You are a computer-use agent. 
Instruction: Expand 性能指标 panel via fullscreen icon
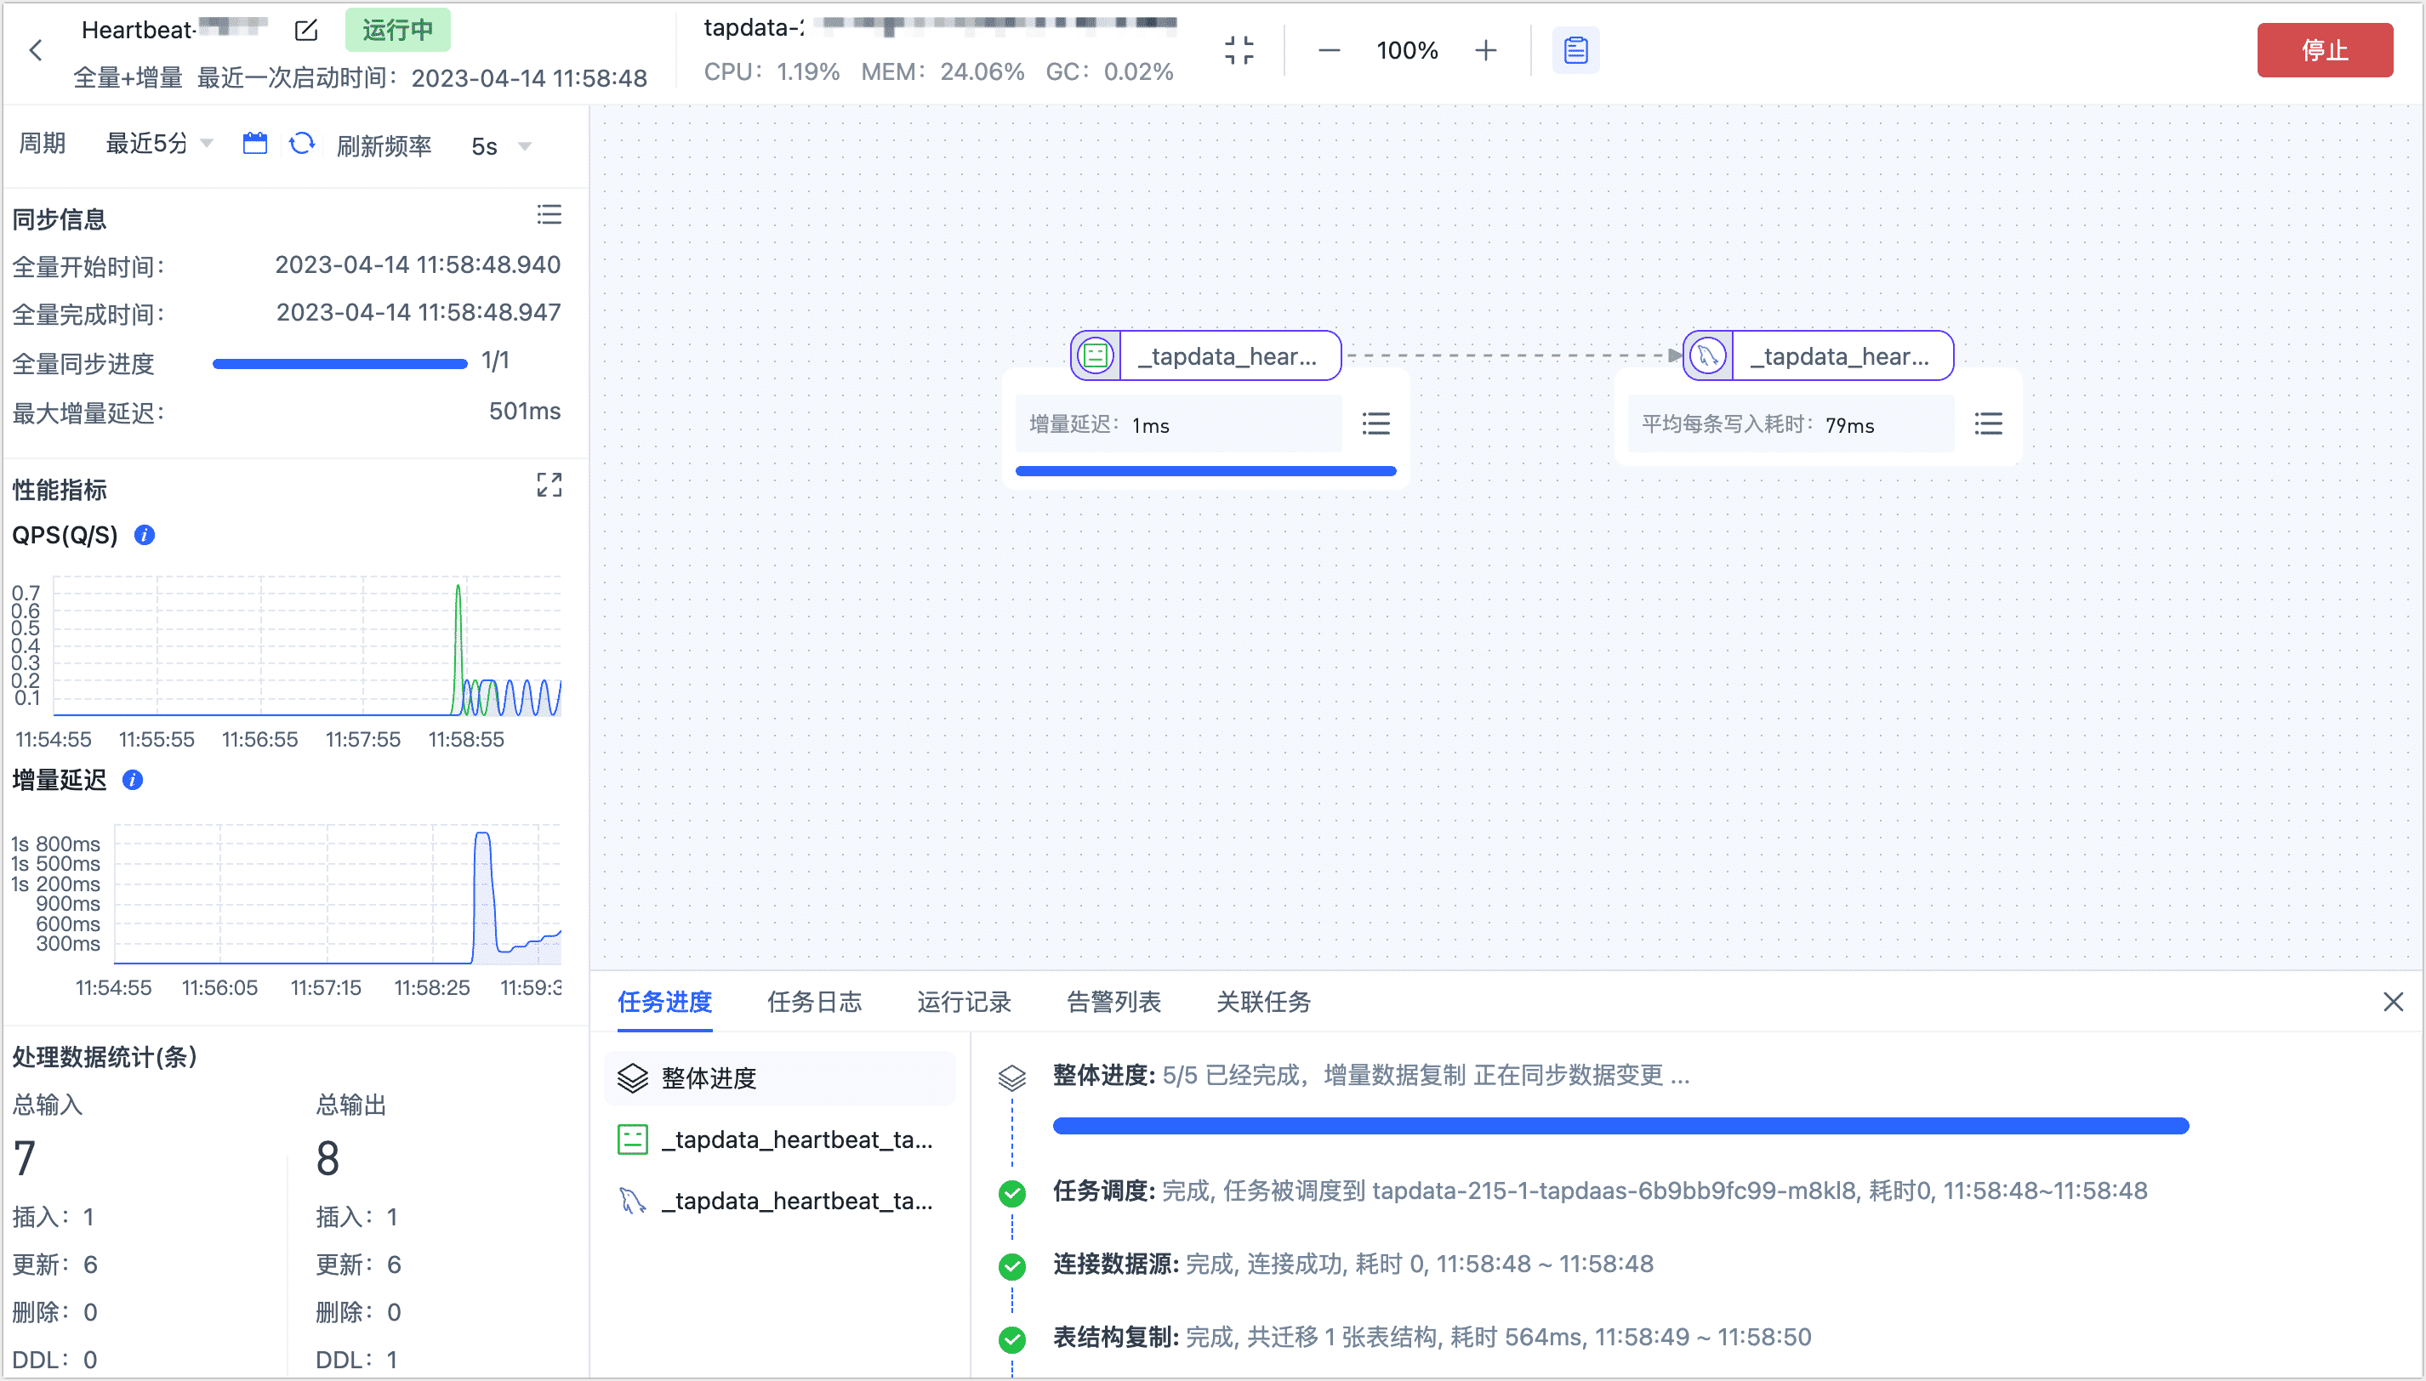549,485
